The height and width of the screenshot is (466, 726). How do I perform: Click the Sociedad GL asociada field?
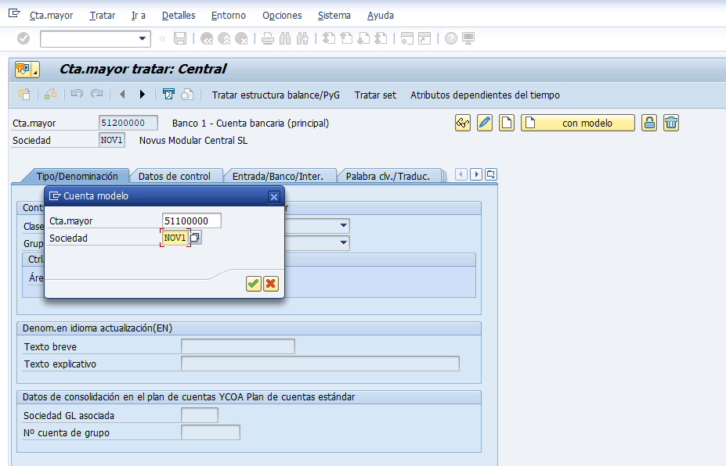click(200, 415)
